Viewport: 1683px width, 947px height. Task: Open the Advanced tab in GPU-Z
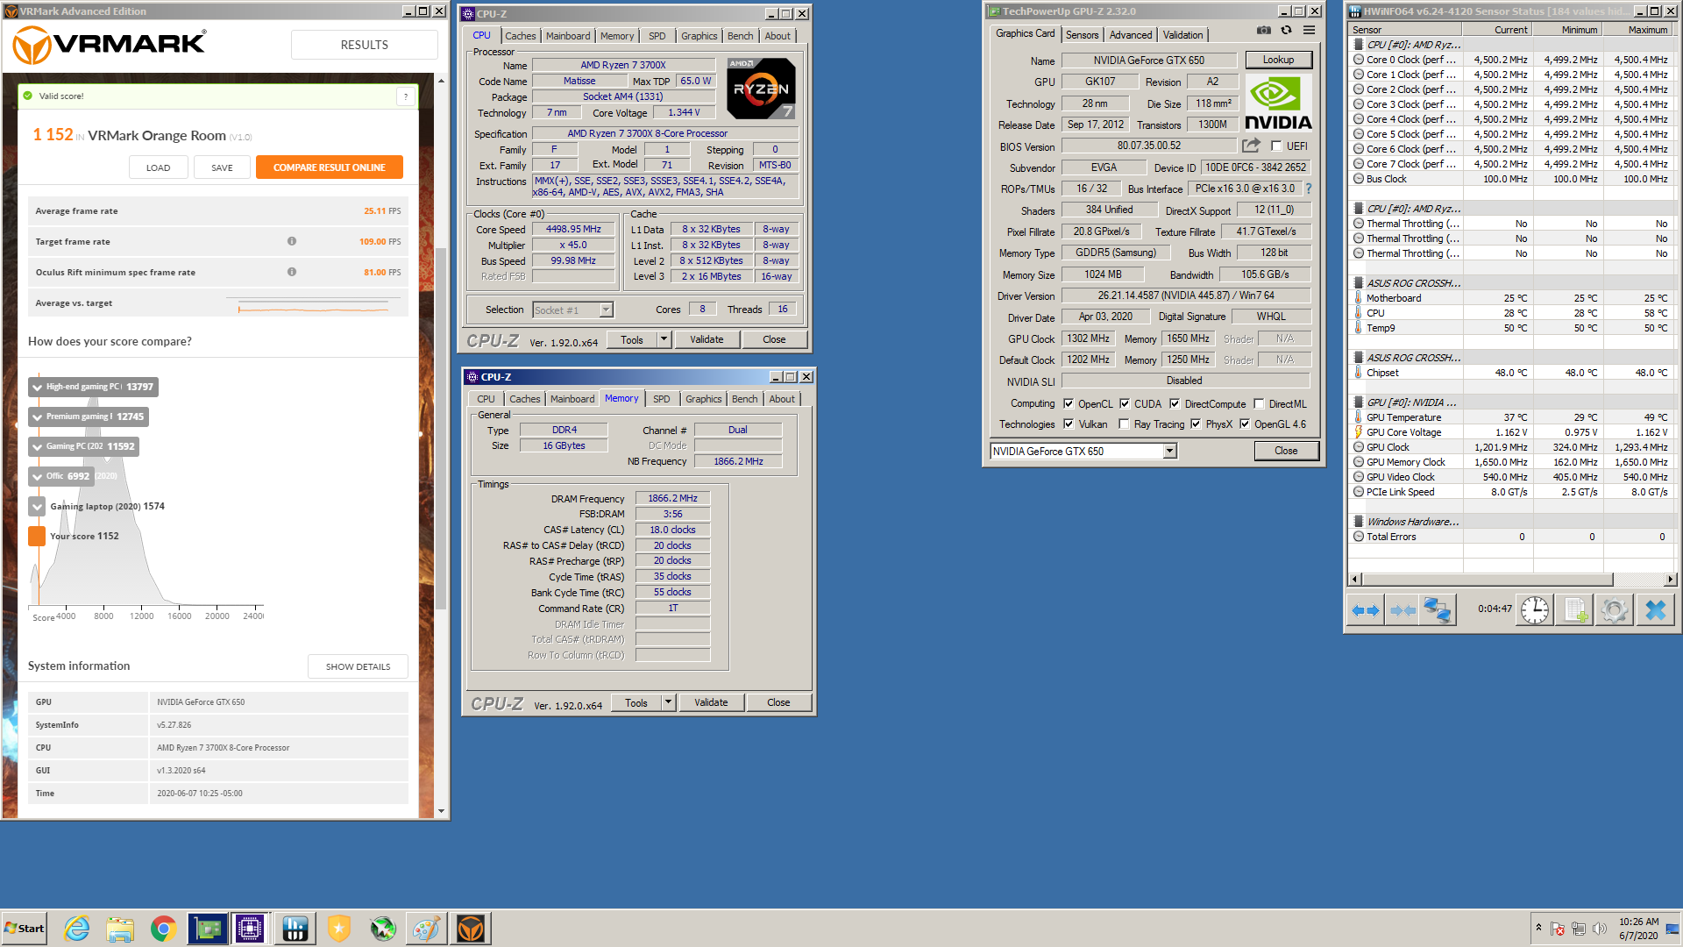[x=1131, y=35]
